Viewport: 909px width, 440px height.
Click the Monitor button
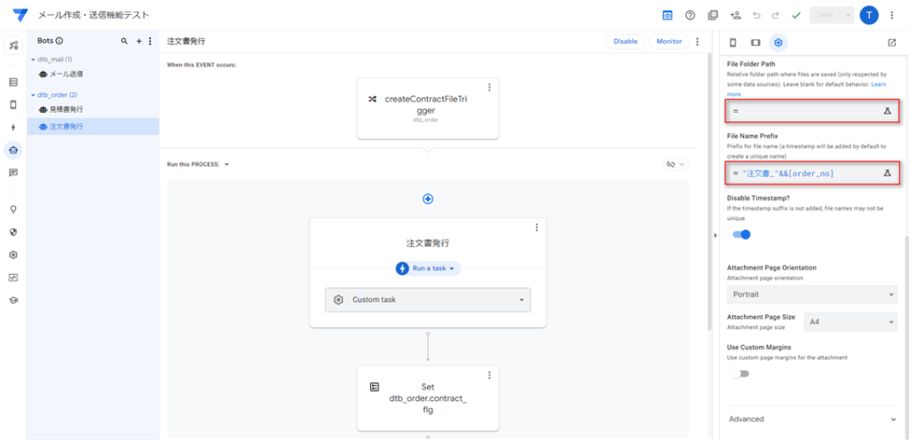(x=669, y=42)
